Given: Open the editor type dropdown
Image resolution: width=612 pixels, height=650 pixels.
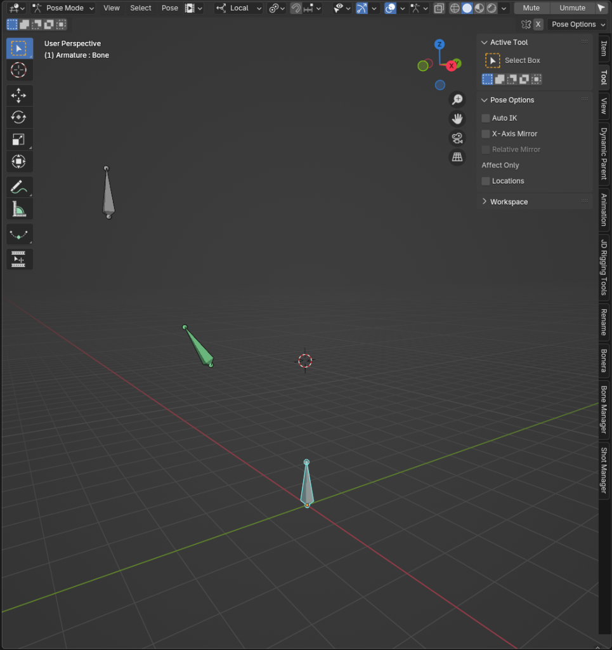Looking at the screenshot, I should coord(17,8).
